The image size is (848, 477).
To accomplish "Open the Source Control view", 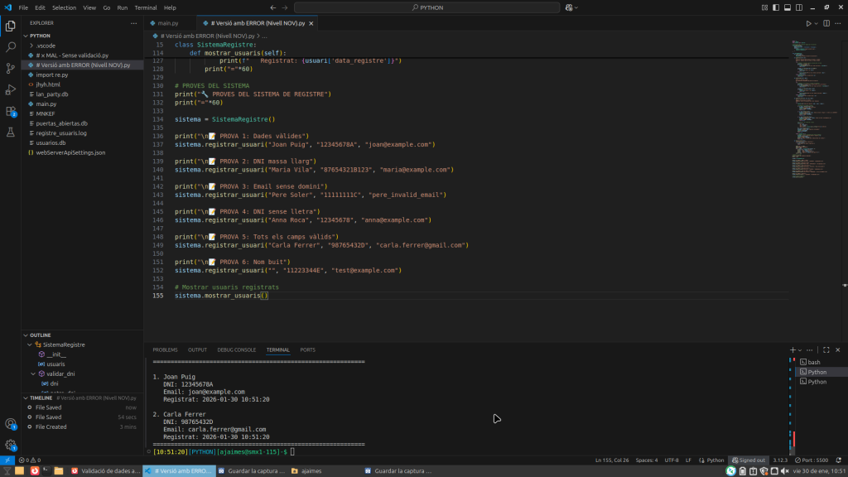I will tap(11, 68).
